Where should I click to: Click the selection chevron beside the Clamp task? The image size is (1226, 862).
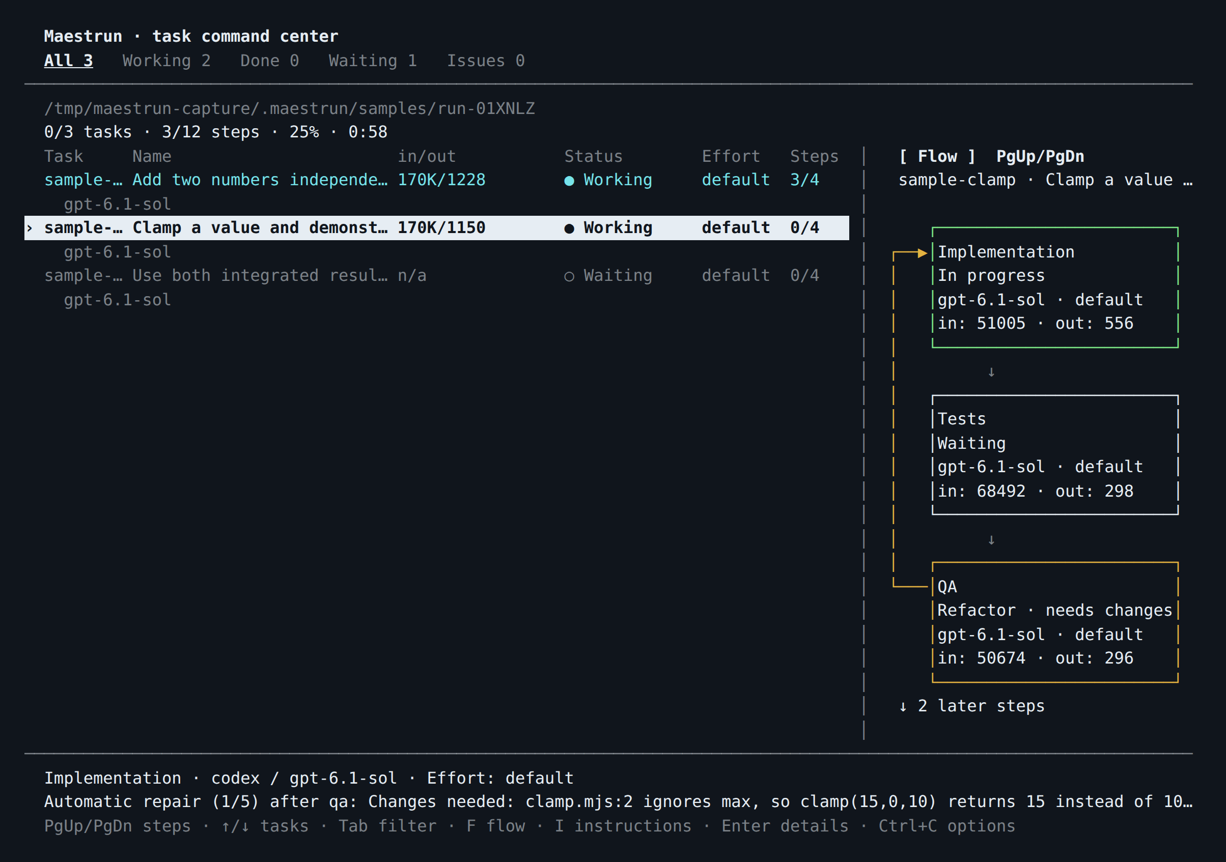tap(30, 228)
